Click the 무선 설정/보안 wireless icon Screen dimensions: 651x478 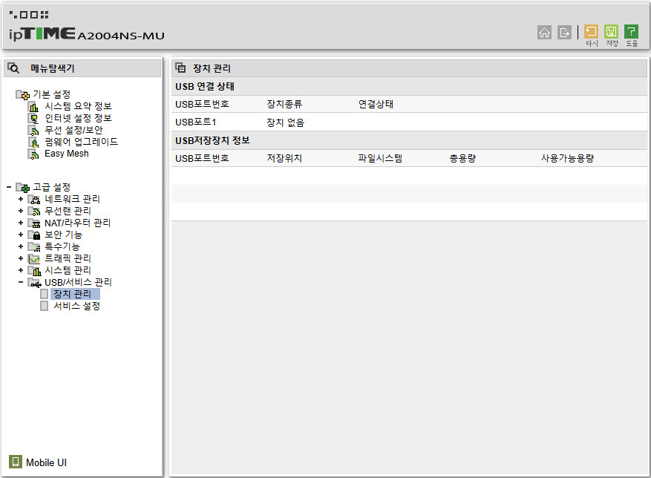tap(33, 131)
